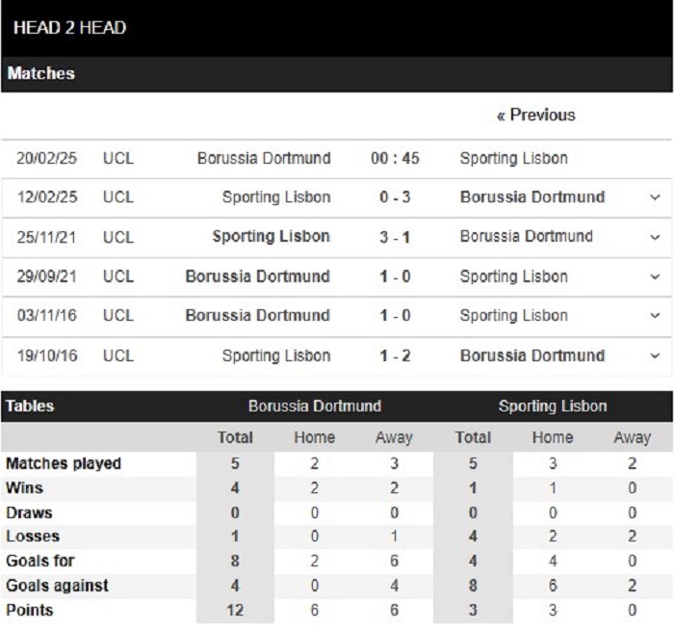
Task: Click the Borussia Dortmund table heading
Action: tap(315, 406)
